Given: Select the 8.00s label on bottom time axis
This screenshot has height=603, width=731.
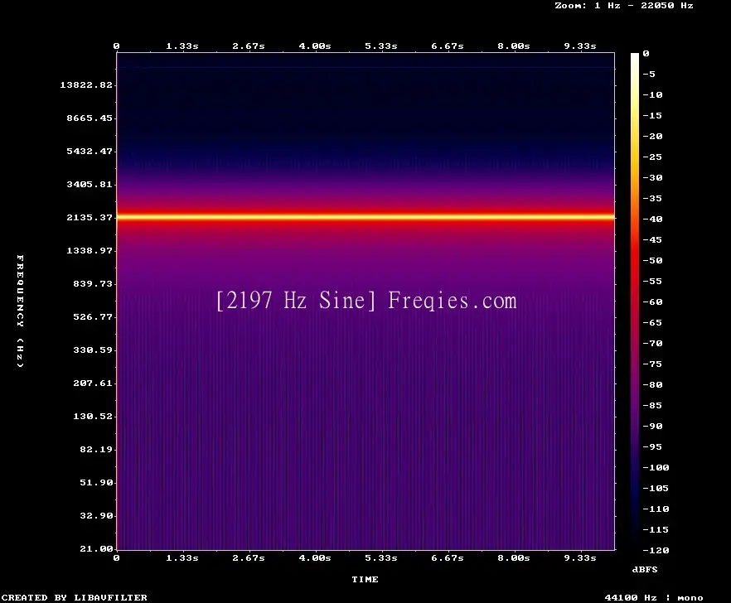Looking at the screenshot, I should pyautogui.click(x=513, y=557).
